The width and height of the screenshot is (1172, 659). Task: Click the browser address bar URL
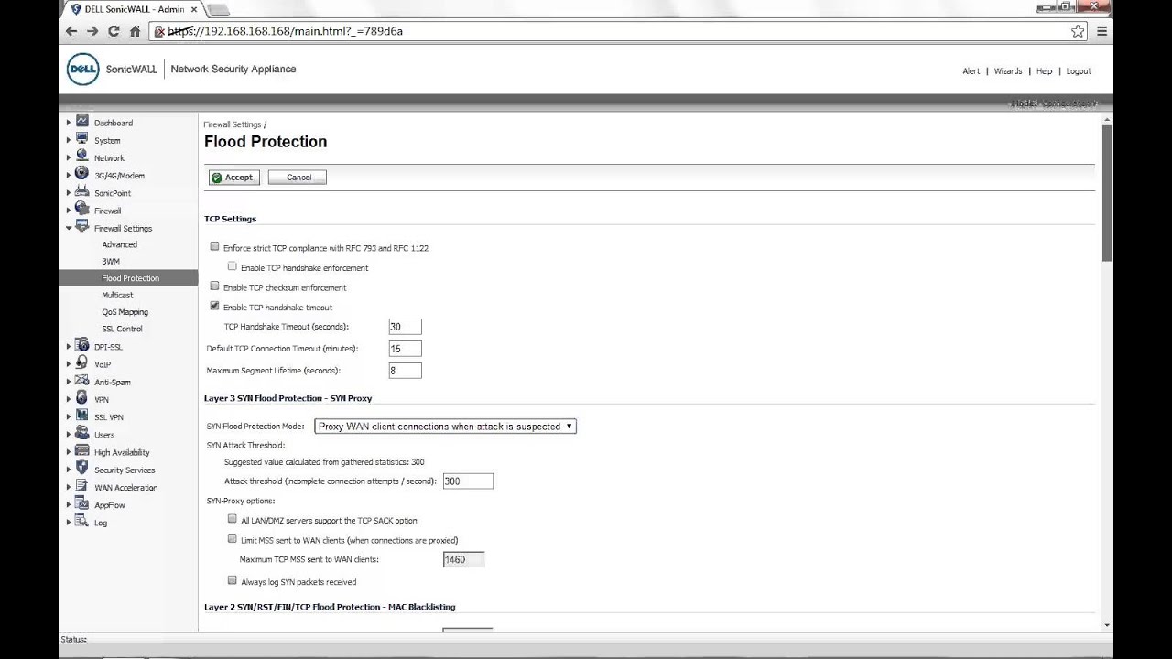click(286, 31)
